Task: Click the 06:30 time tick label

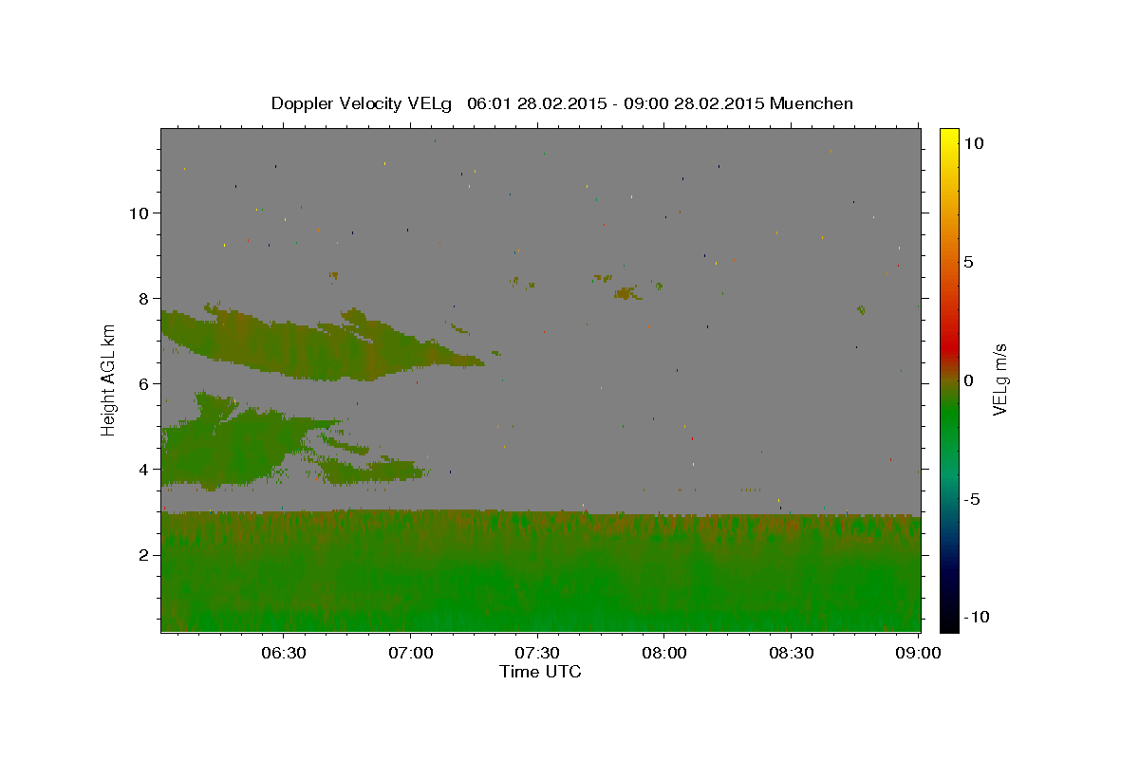Action: tap(283, 654)
